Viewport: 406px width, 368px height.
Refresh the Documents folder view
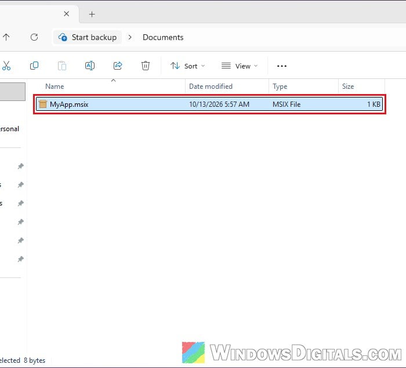(x=34, y=37)
